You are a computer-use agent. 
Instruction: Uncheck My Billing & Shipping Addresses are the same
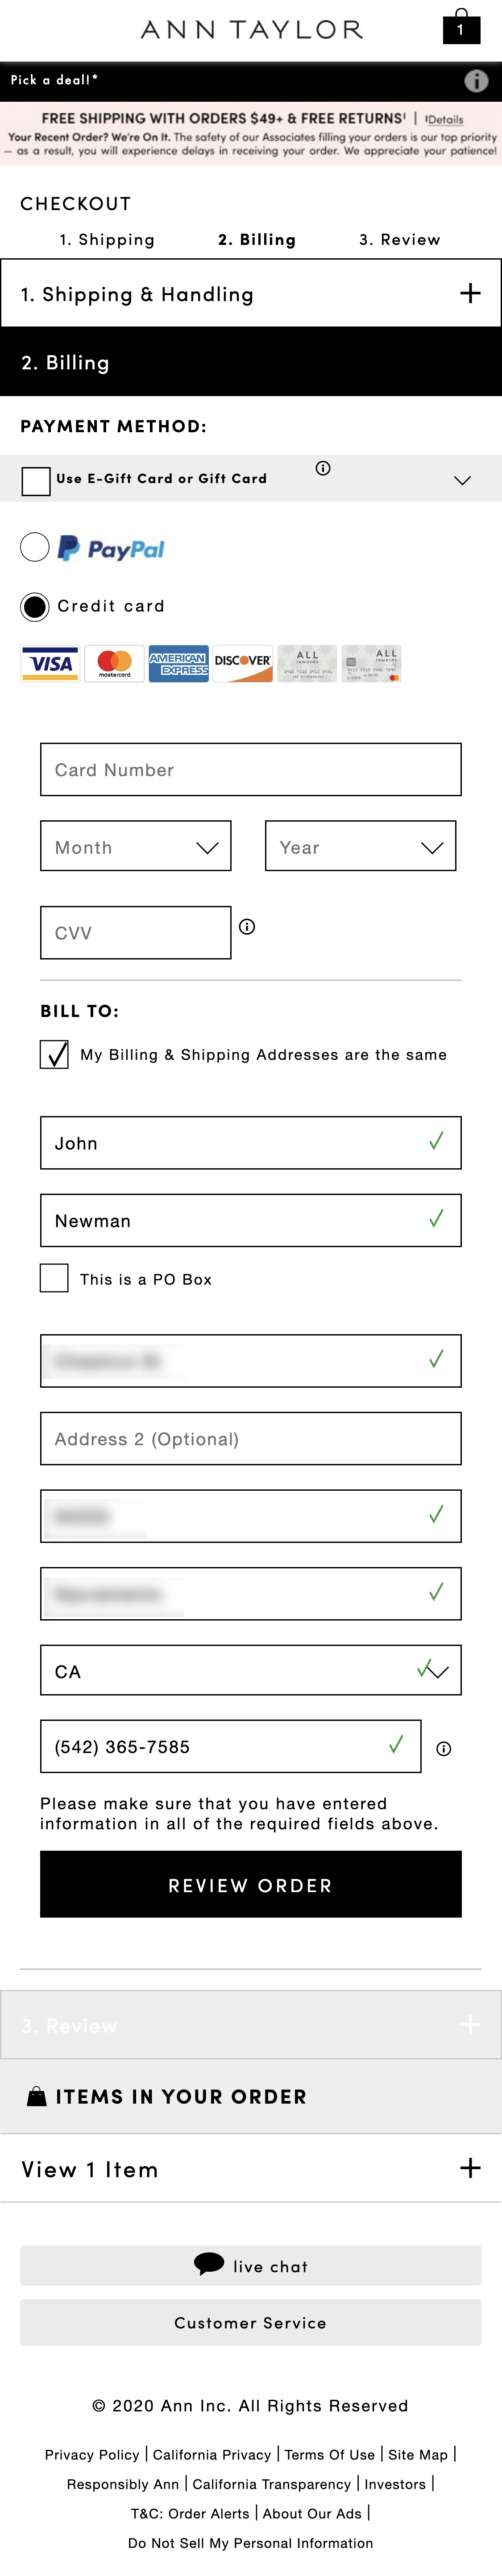[x=54, y=1054]
